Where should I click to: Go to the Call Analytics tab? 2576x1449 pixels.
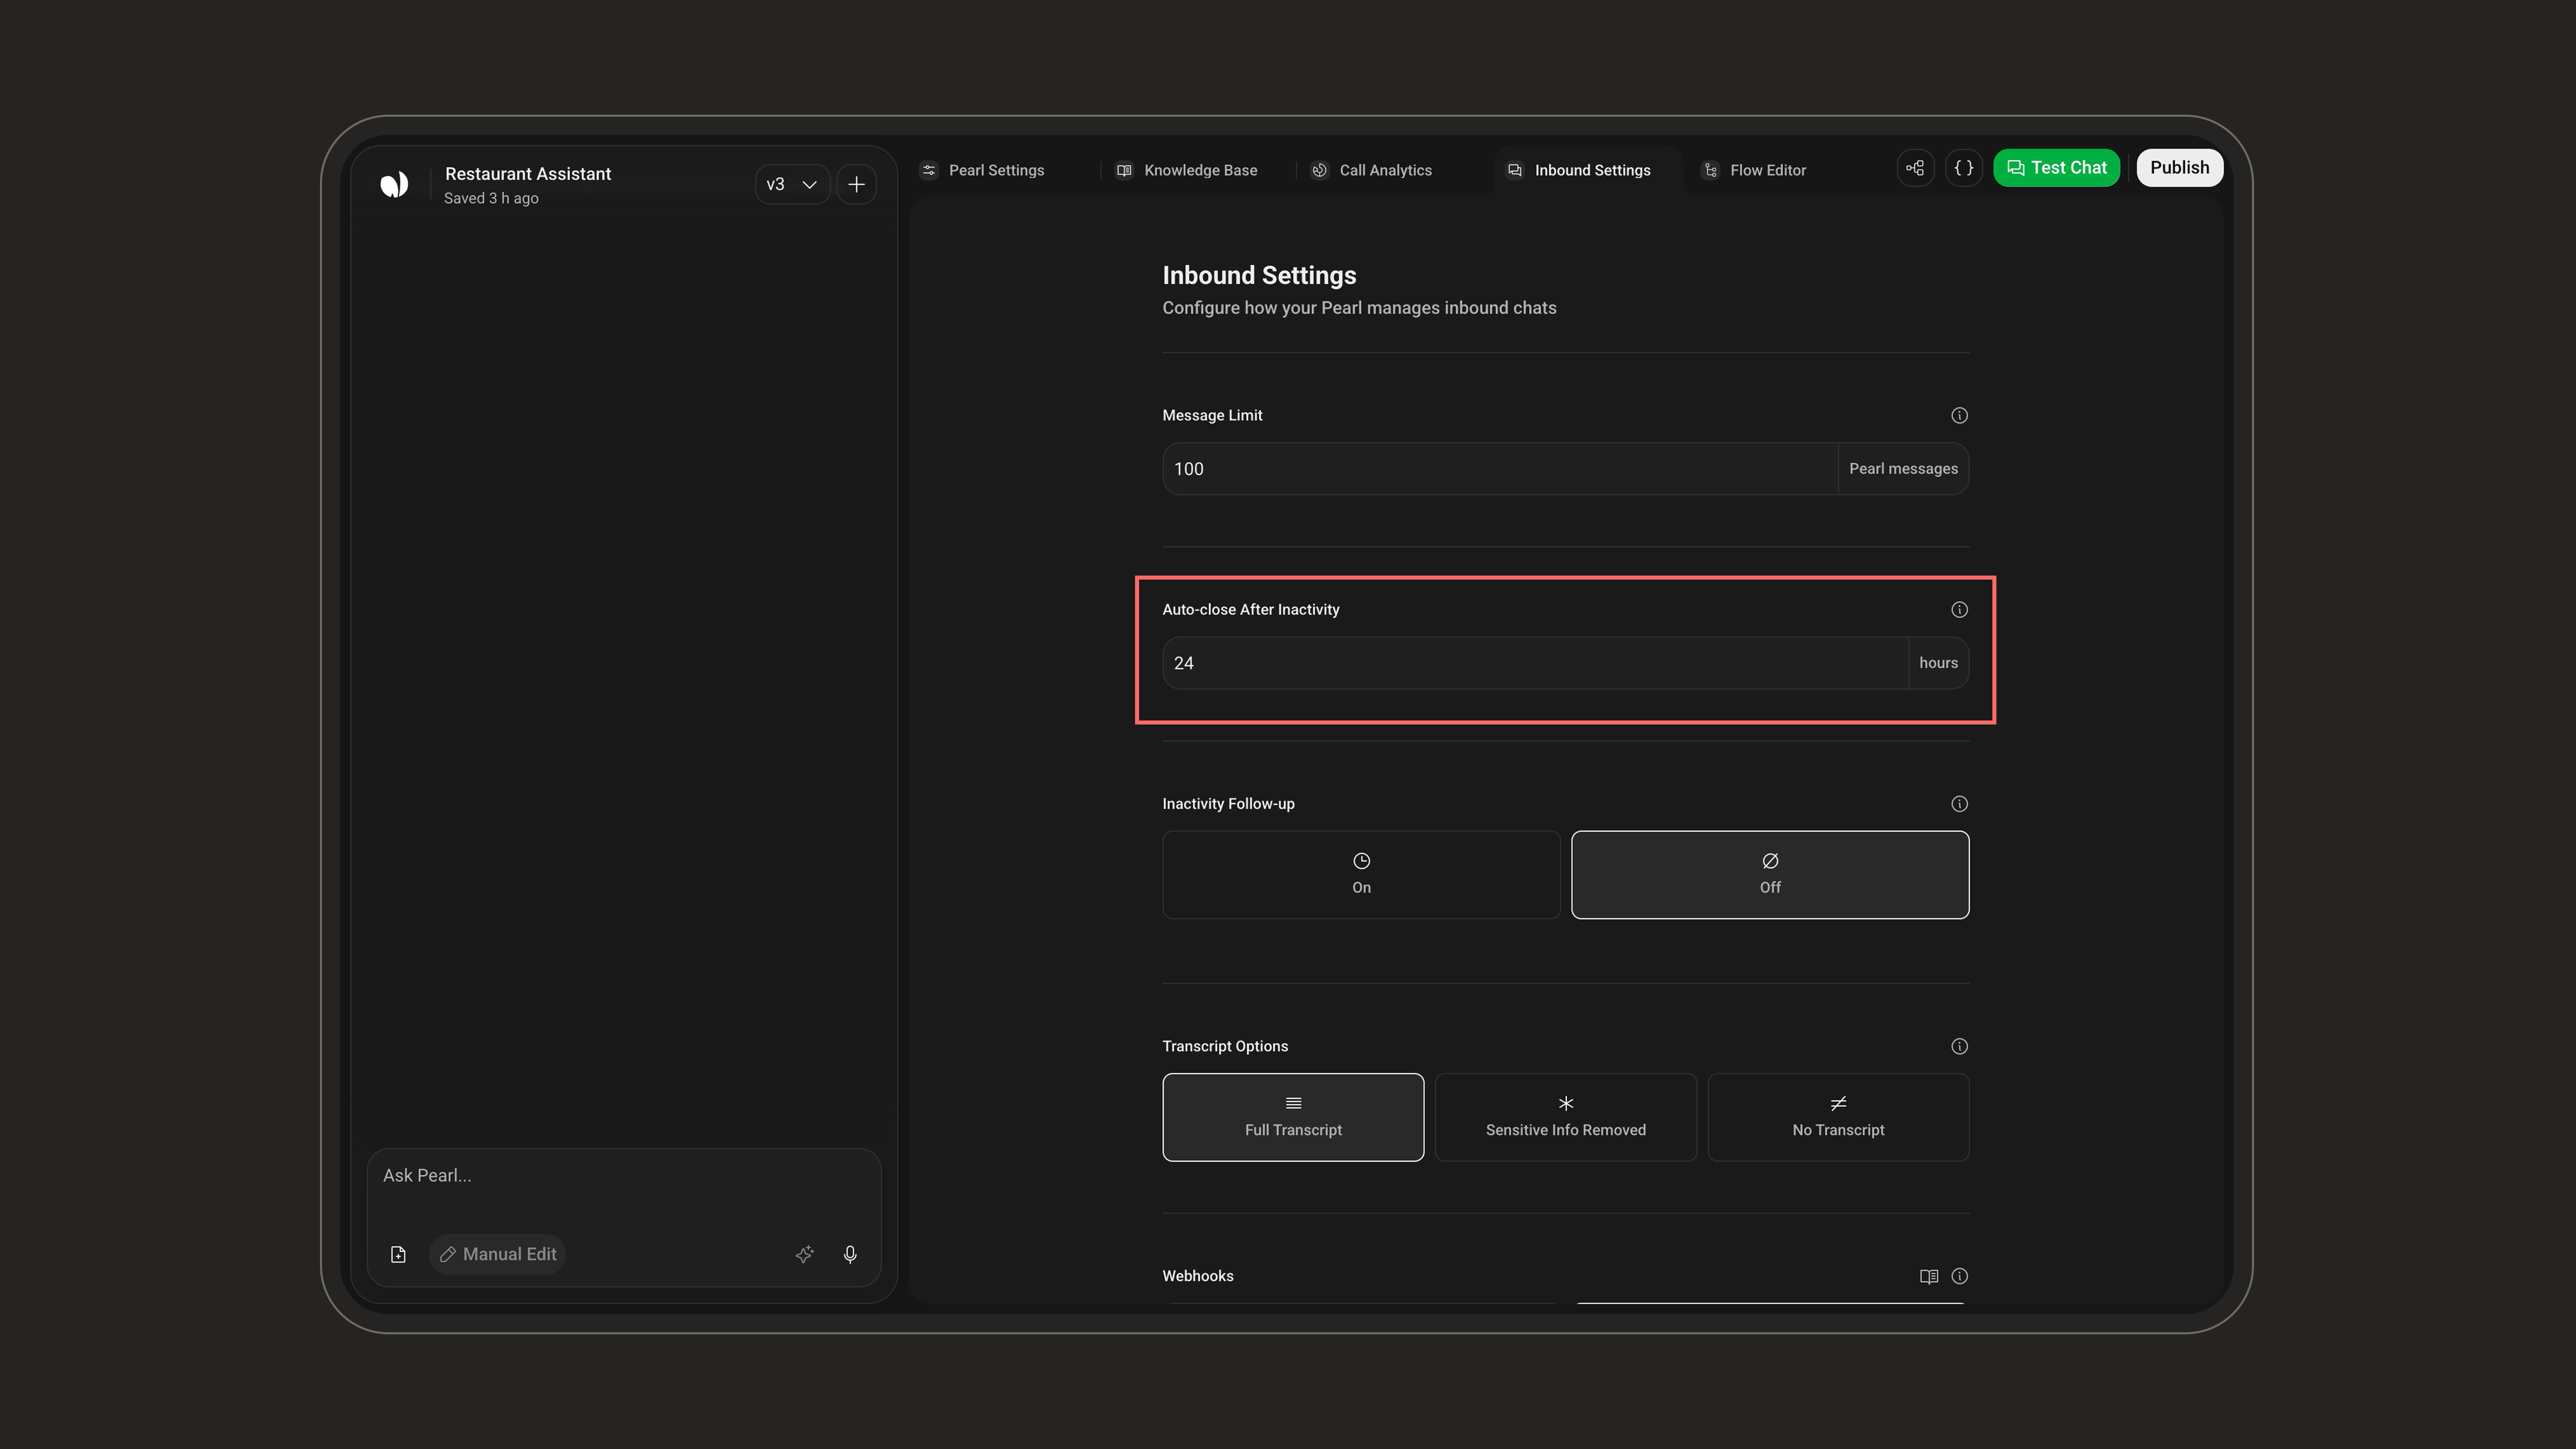coord(1372,170)
